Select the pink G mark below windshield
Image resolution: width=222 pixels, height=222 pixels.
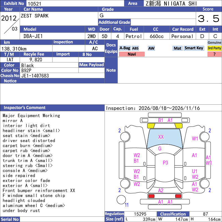coord(160,148)
